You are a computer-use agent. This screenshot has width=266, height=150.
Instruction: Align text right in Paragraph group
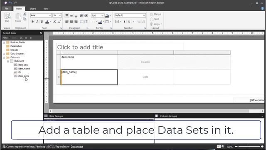pyautogui.click(x=76, y=22)
